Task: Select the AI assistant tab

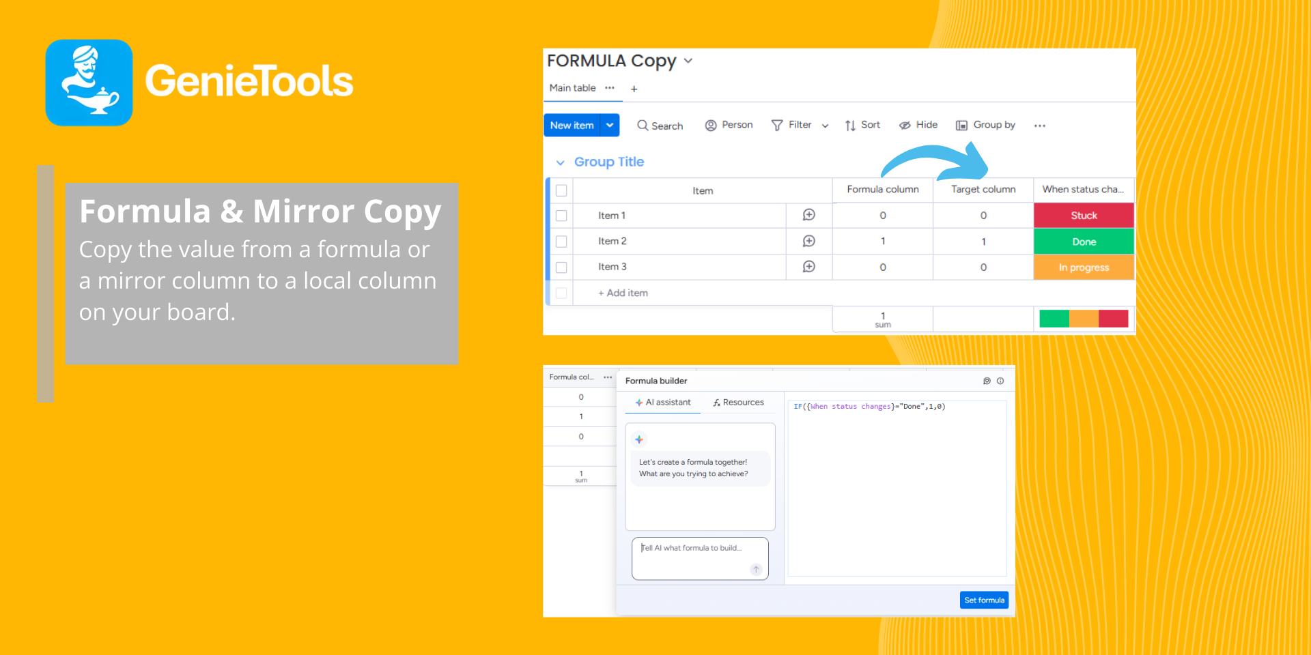Action: [x=663, y=403]
